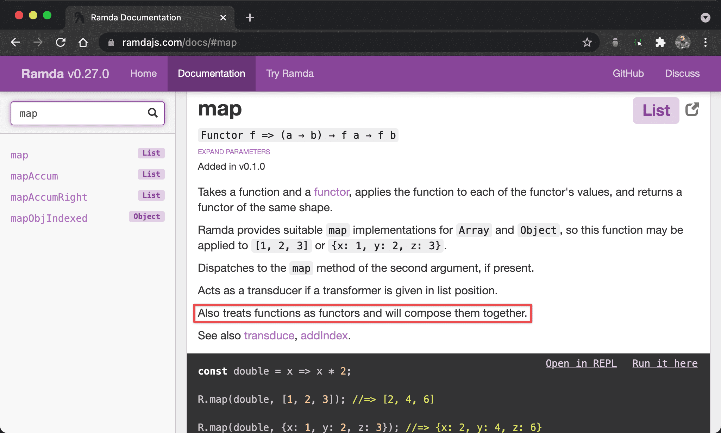This screenshot has height=433, width=721.
Task: Open map source via external link icon
Action: click(692, 109)
